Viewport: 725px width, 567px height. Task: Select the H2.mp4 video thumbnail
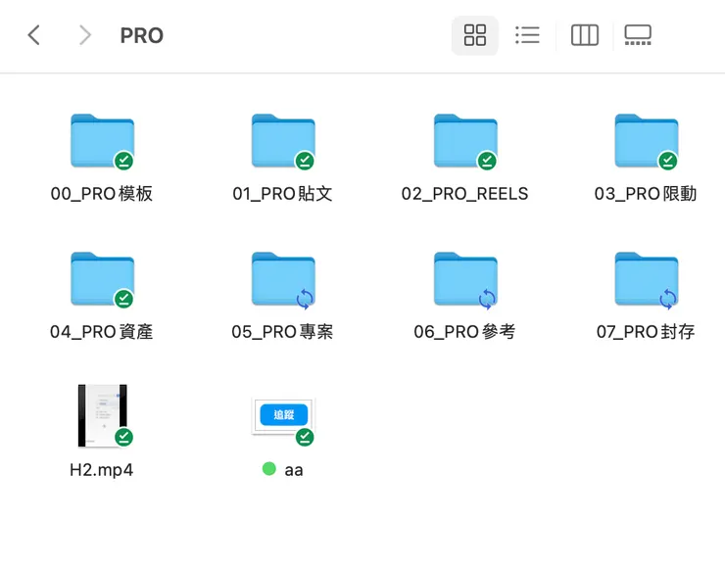102,415
